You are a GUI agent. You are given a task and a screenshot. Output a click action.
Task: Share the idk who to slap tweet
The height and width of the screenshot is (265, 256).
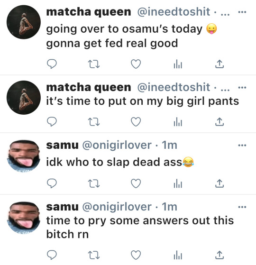(219, 183)
